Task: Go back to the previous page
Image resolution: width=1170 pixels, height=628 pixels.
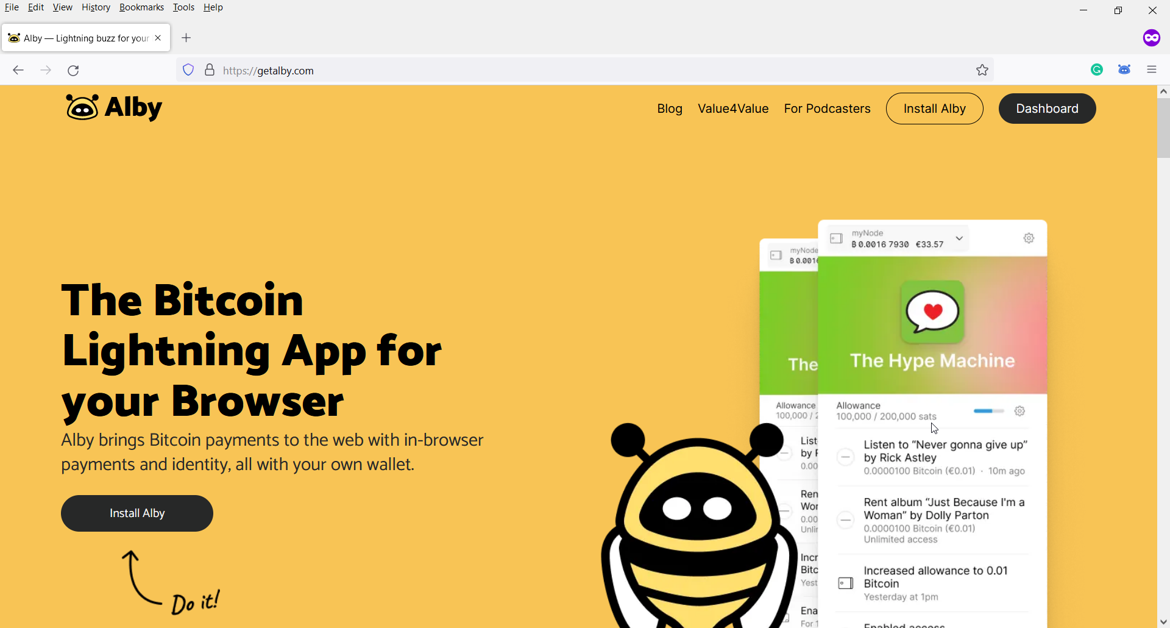Action: 18,71
